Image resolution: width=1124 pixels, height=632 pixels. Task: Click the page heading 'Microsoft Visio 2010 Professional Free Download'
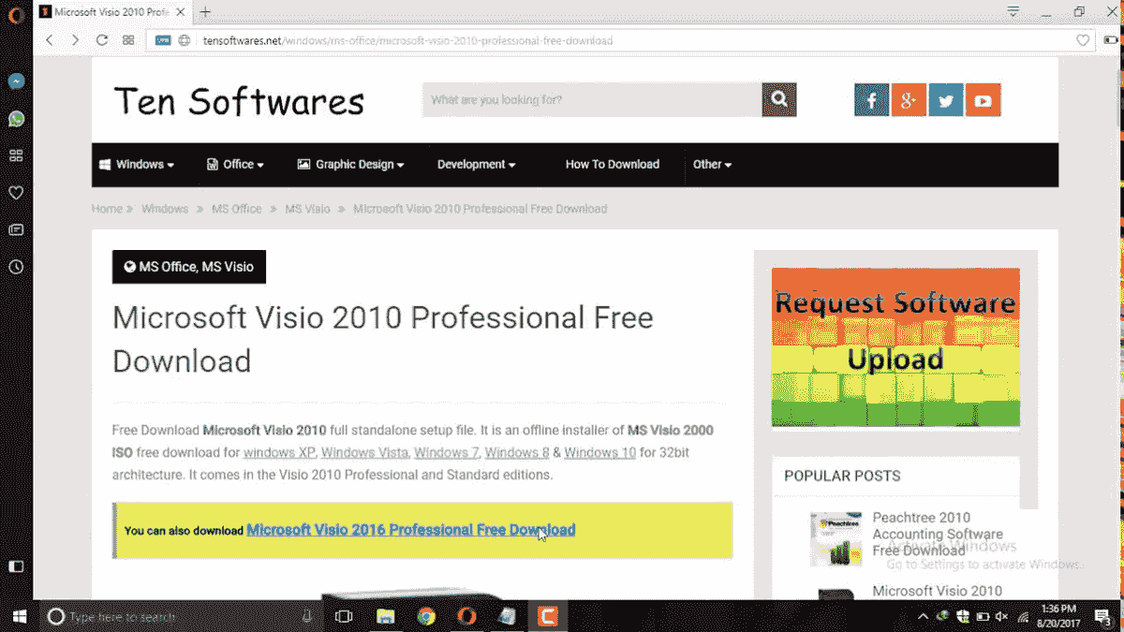pyautogui.click(x=382, y=338)
